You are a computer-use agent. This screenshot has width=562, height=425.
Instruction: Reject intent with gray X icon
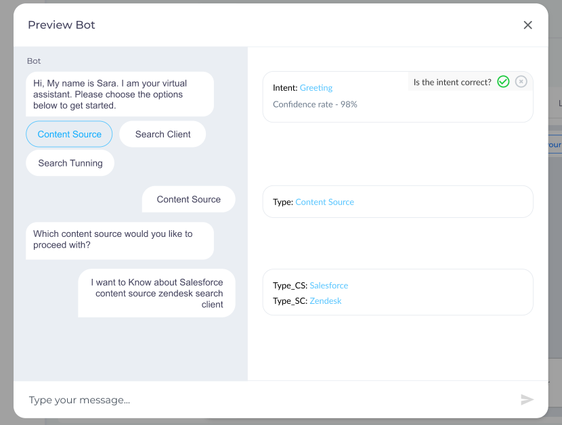click(521, 82)
